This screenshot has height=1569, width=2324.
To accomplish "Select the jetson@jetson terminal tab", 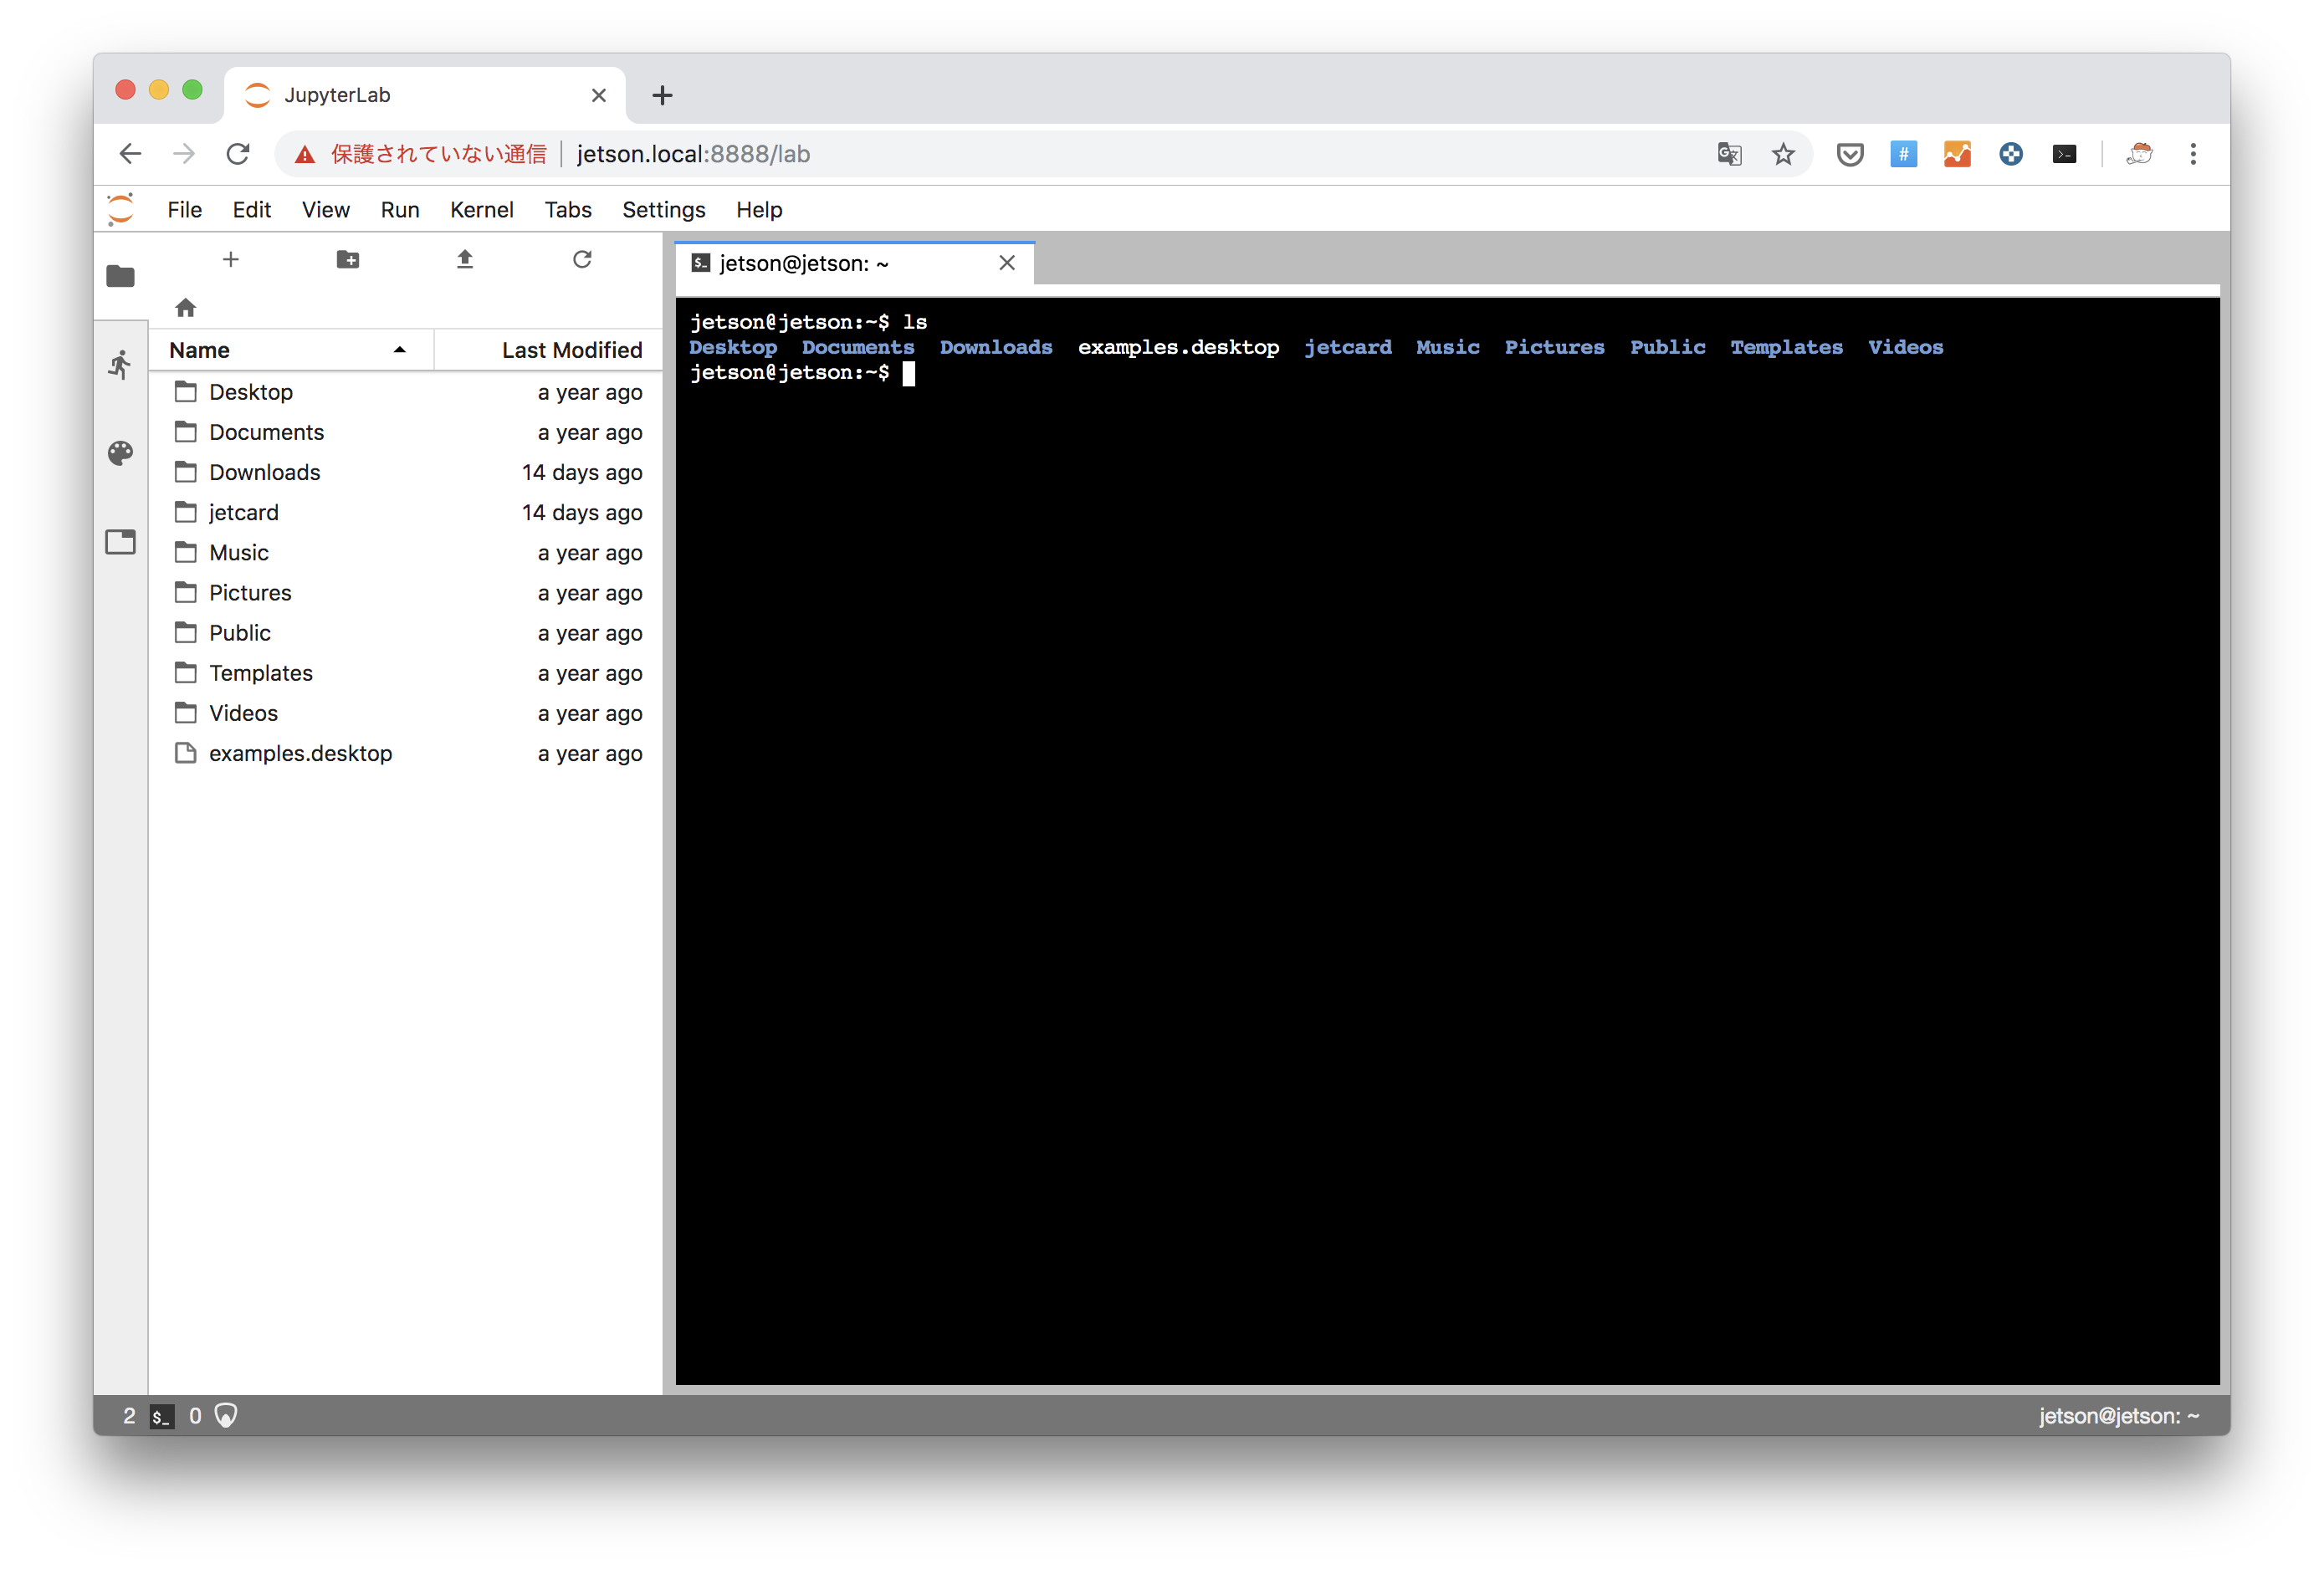I will pyautogui.click(x=803, y=263).
